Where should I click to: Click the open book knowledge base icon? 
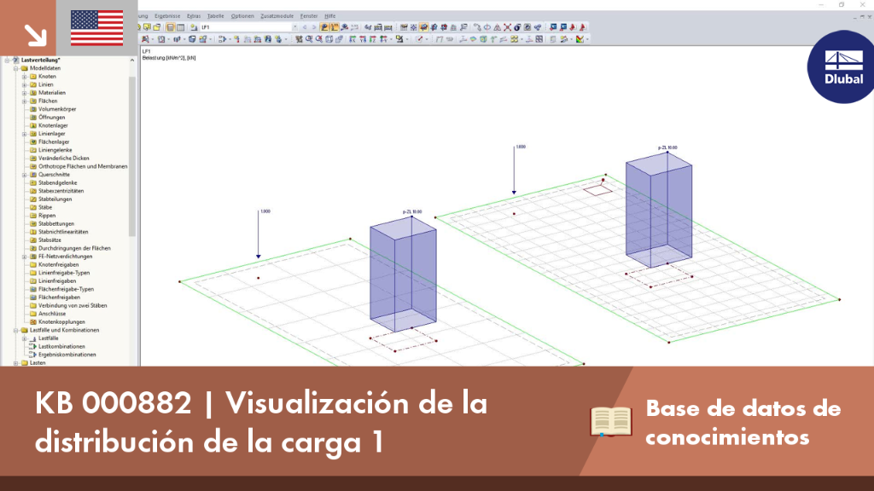coord(611,421)
